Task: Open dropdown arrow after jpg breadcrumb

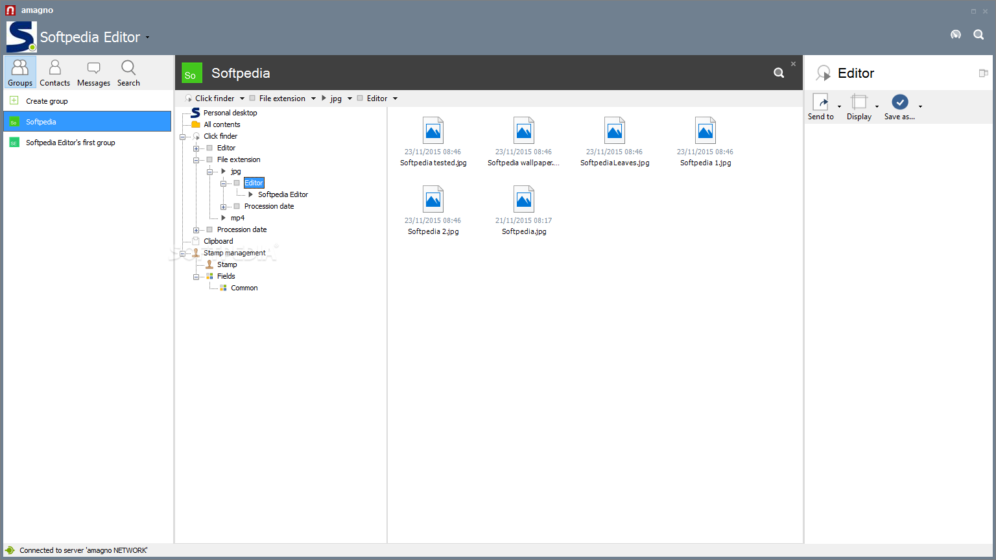Action: (350, 99)
